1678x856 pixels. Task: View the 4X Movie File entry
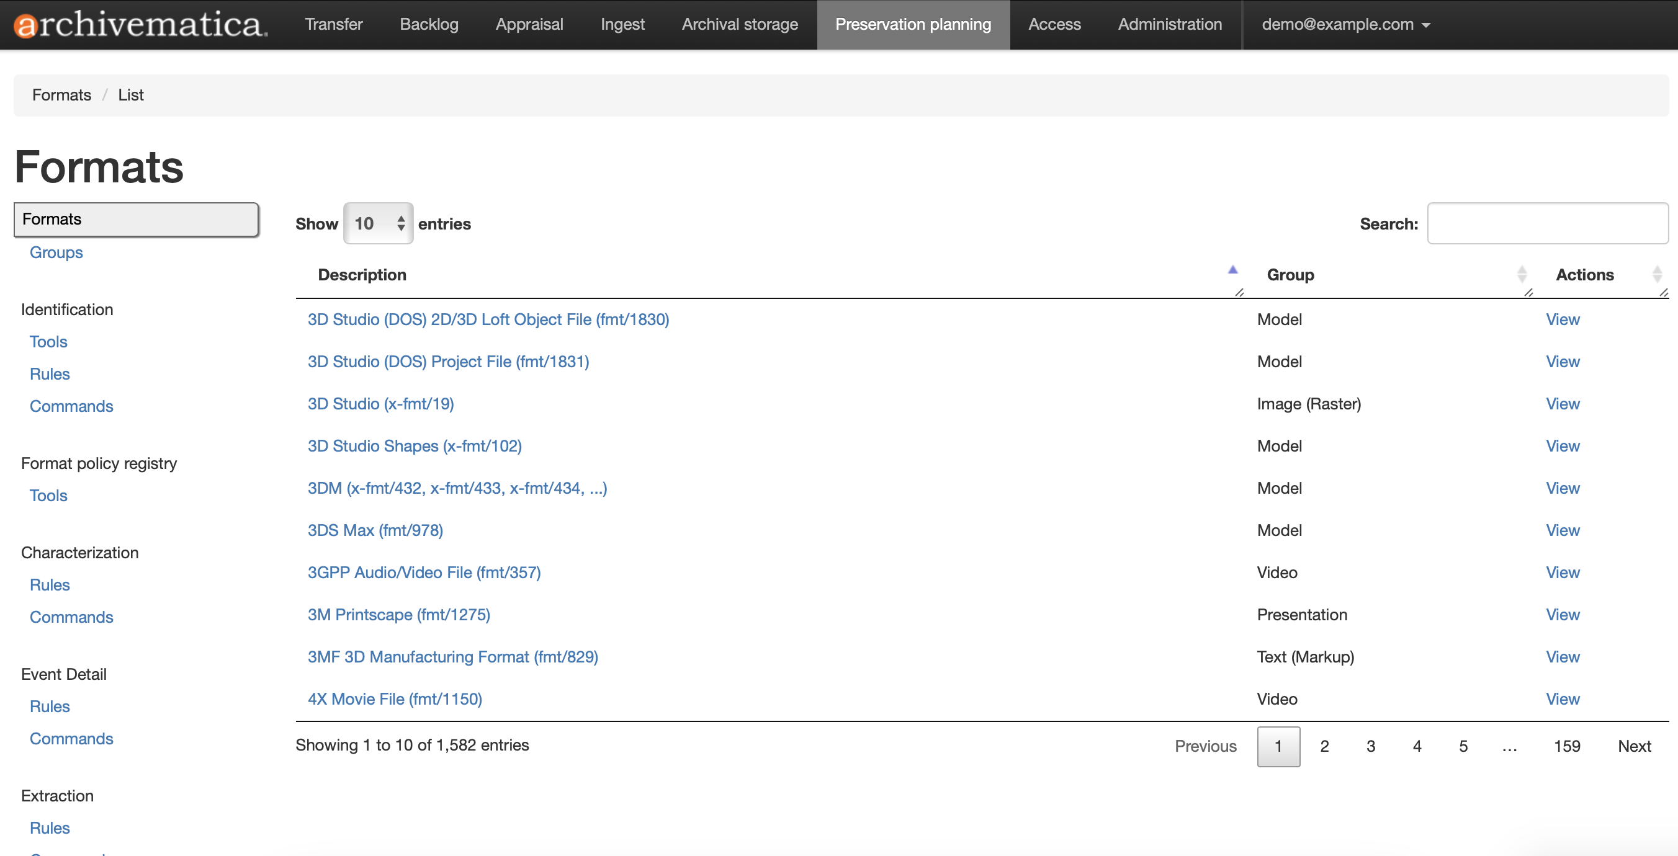[1562, 699]
